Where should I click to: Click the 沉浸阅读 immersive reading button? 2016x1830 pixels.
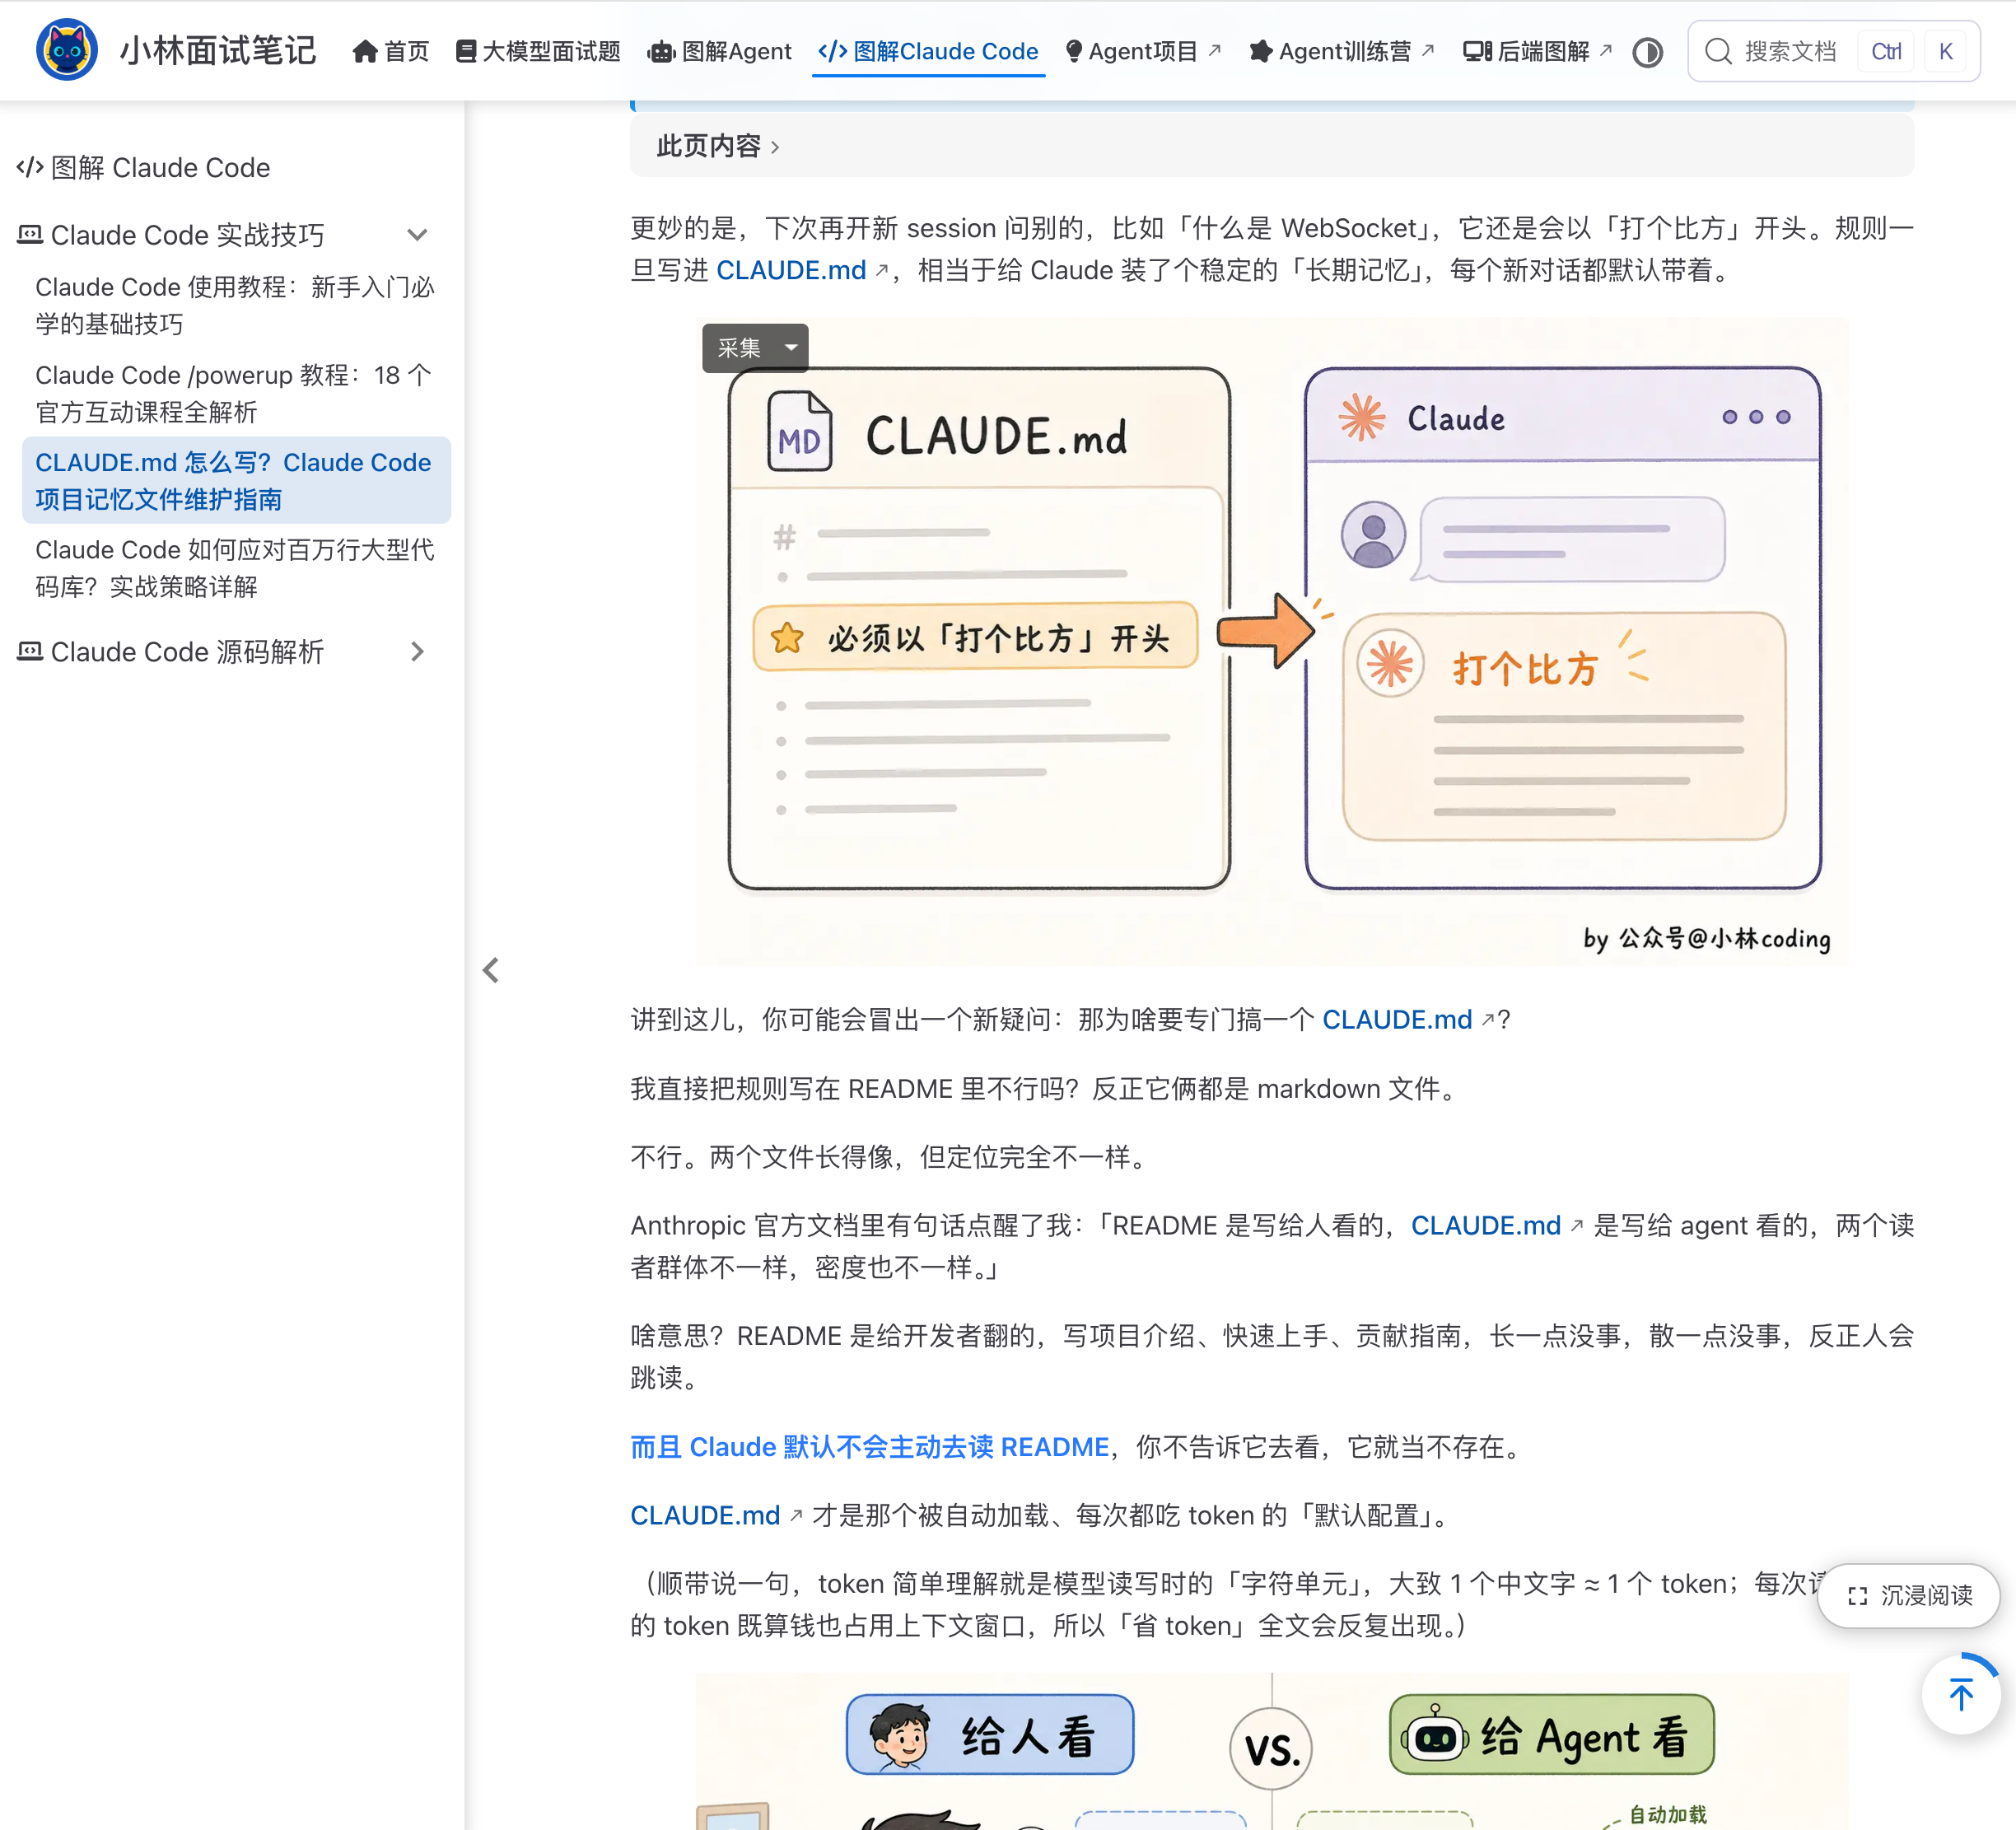pyautogui.click(x=1908, y=1595)
